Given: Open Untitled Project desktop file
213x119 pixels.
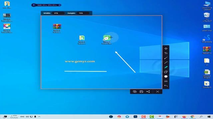Looking at the screenshot, I should pos(207,74).
